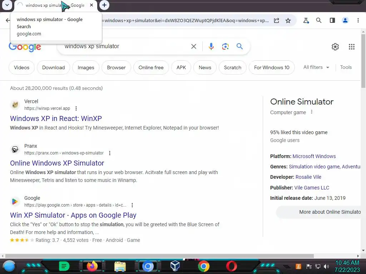Click the share page icon in address bar
Image resolution: width=366 pixels, height=274 pixels.
coord(277,20)
